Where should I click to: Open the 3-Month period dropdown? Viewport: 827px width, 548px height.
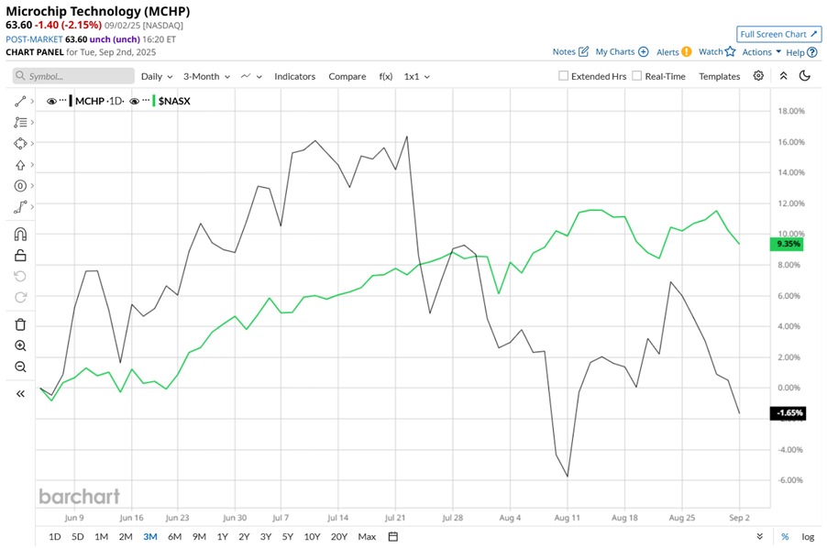pos(206,76)
